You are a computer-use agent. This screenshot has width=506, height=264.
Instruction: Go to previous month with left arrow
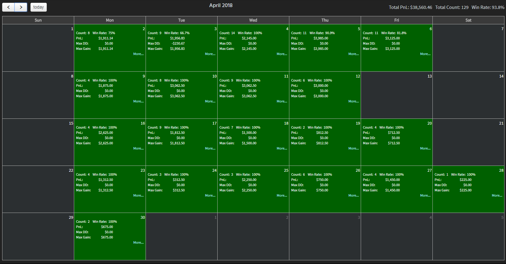pos(8,7)
